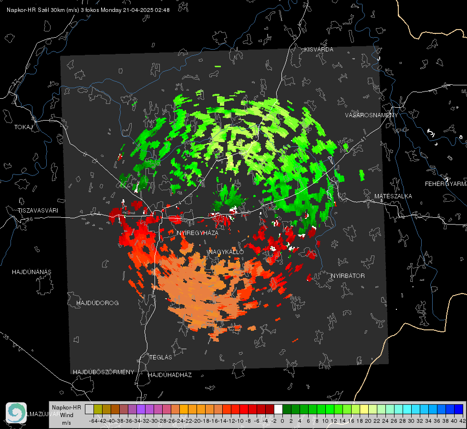Image resolution: width=467 pixels, height=429 pixels.
Task: Select the NYÍREGYHÁZA city label
Action: 197,233
